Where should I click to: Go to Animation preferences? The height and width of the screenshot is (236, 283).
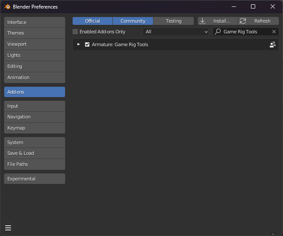point(35,77)
